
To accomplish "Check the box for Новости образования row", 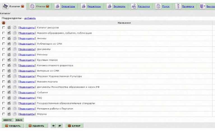I will (x=4, y=33).
